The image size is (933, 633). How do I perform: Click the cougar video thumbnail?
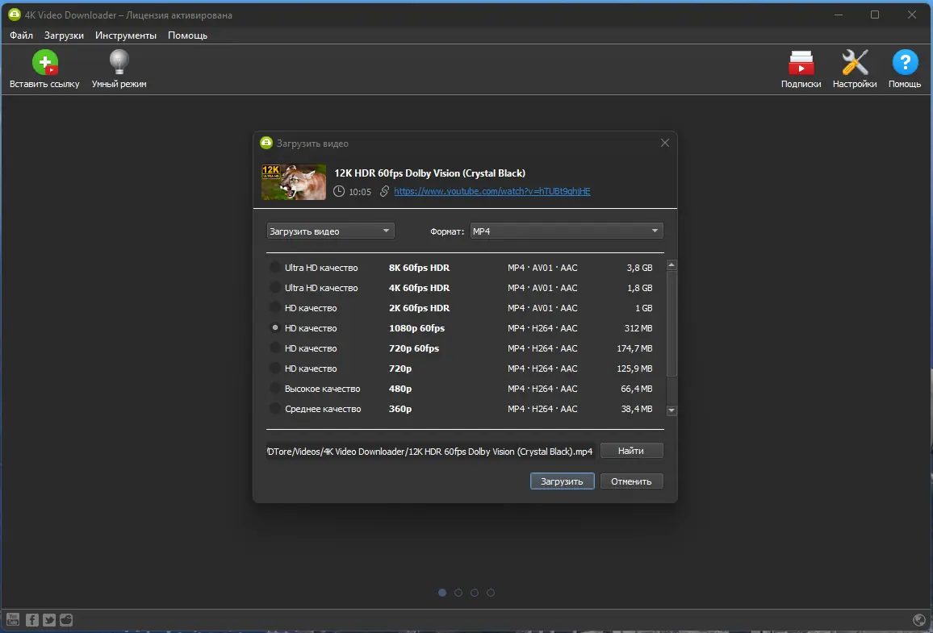294,182
